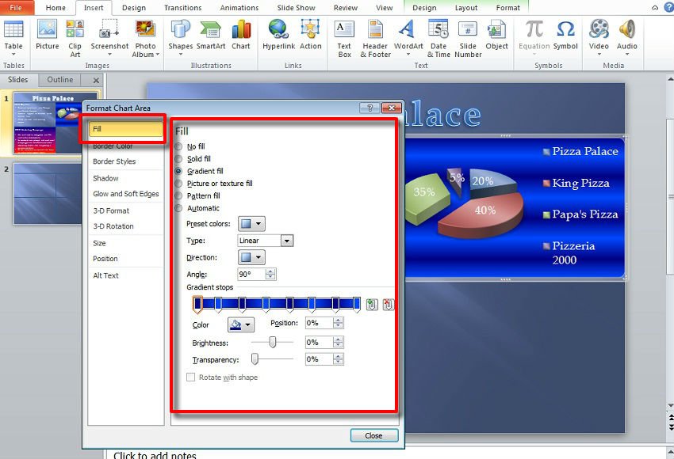This screenshot has height=459, width=674.
Task: Open the Fill category
Action: pos(126,129)
